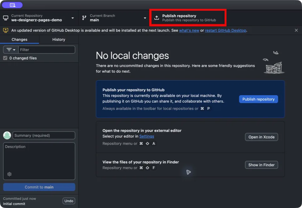Screen dimensions: 302x208
Task: Click the commit author avatar
Action: click(7, 135)
